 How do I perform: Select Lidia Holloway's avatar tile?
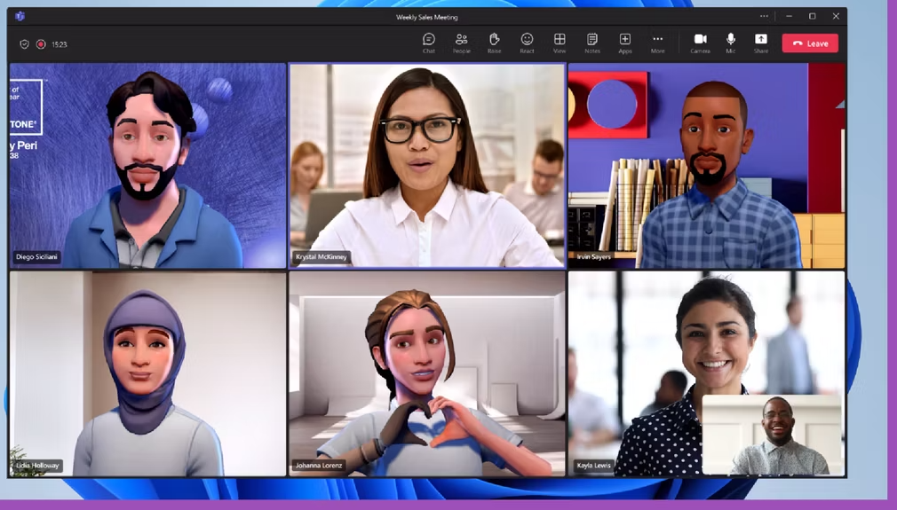[x=147, y=373]
